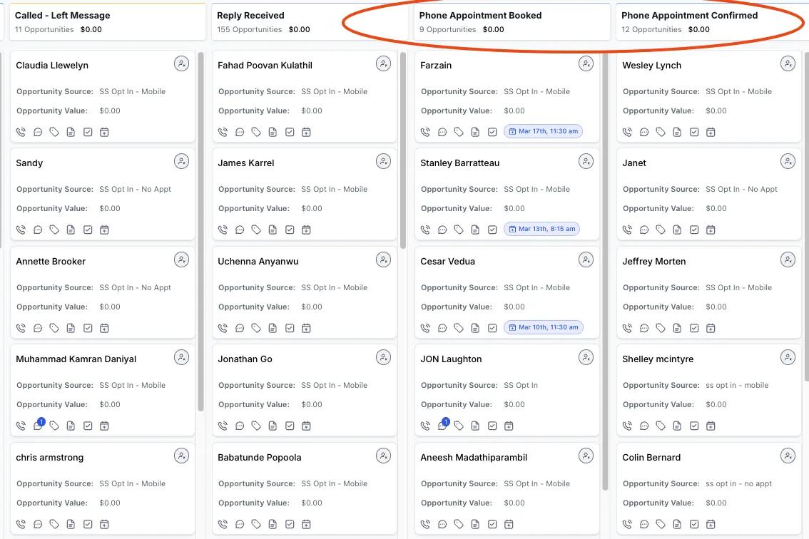Click the phone icon on Claudia Llewelyn's card
This screenshot has height=539, width=809.
(21, 132)
